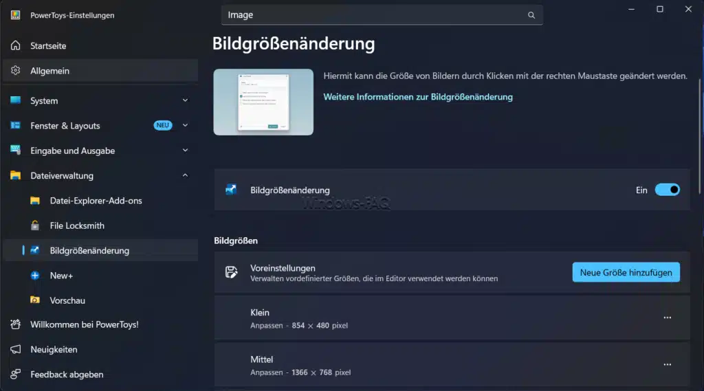Click the Startseite home icon
704x391 pixels.
(16, 45)
